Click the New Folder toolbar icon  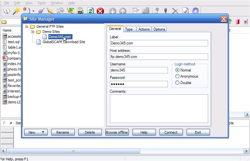click(155, 11)
